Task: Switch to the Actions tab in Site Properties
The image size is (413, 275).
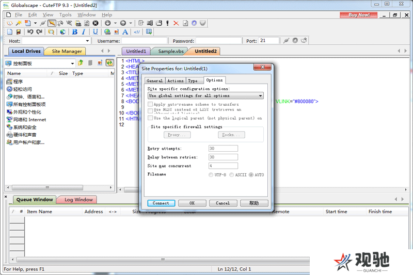Action: coord(176,81)
